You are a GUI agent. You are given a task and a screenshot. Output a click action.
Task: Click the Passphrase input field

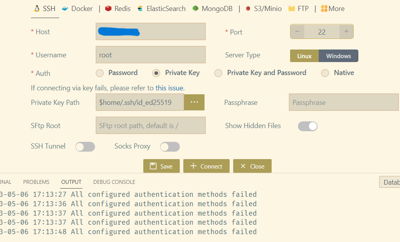pyautogui.click(x=343, y=102)
